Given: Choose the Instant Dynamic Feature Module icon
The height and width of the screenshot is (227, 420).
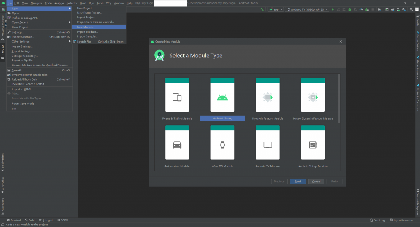Looking at the screenshot, I should coord(313,98).
